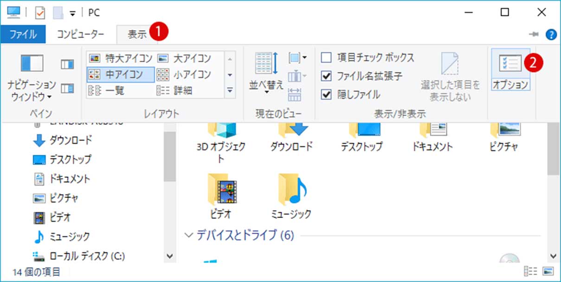
Task: Click the add columns icon
Action: (x=297, y=76)
